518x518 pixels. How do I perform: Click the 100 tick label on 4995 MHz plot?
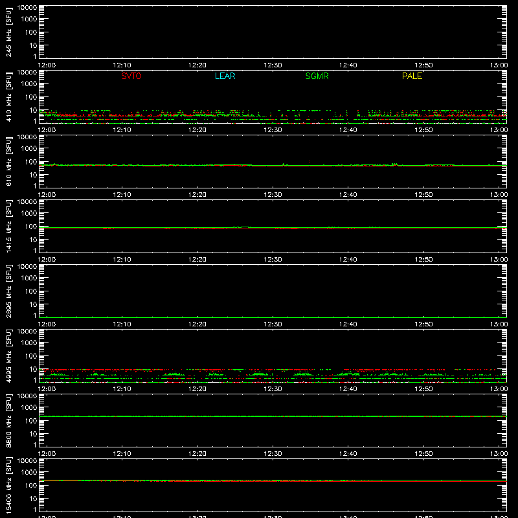31,356
